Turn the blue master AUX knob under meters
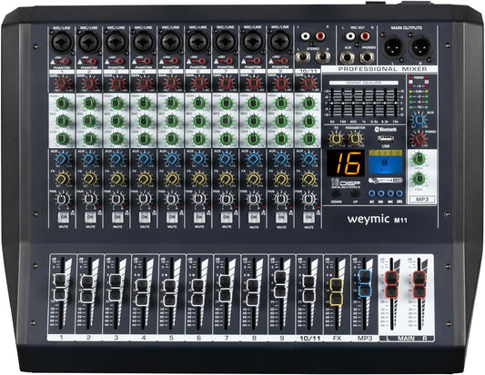The width and height of the screenshot is (485, 375). click(419, 120)
